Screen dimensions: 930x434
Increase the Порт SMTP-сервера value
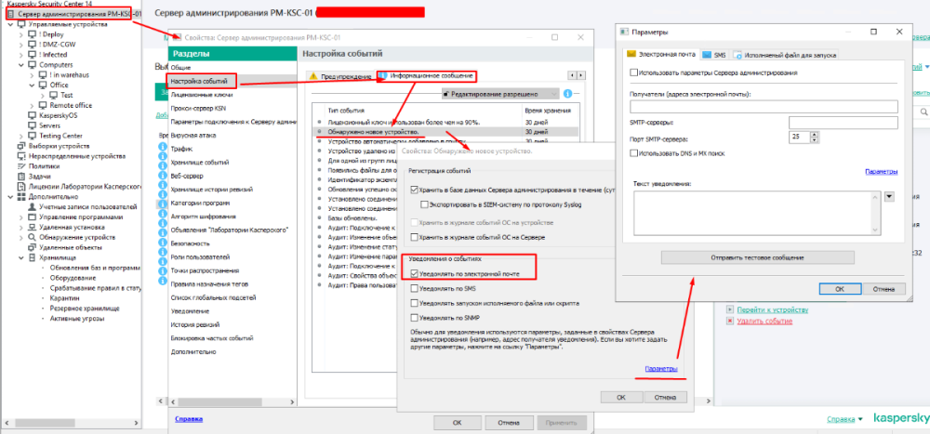[x=815, y=134]
